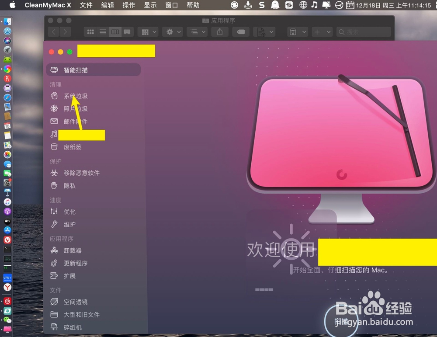
Task: Open 操作 menu in menu bar
Action: tap(129, 5)
